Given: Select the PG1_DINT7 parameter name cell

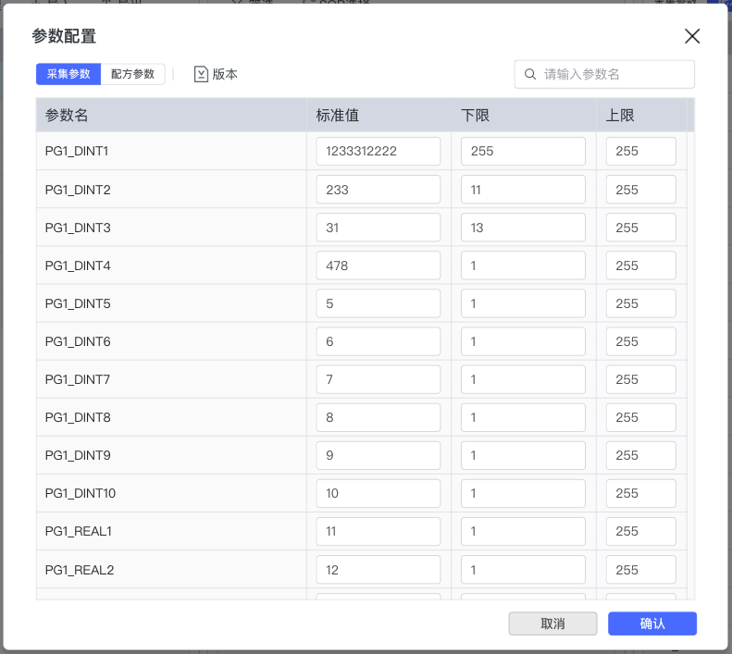Looking at the screenshot, I should (x=78, y=379).
